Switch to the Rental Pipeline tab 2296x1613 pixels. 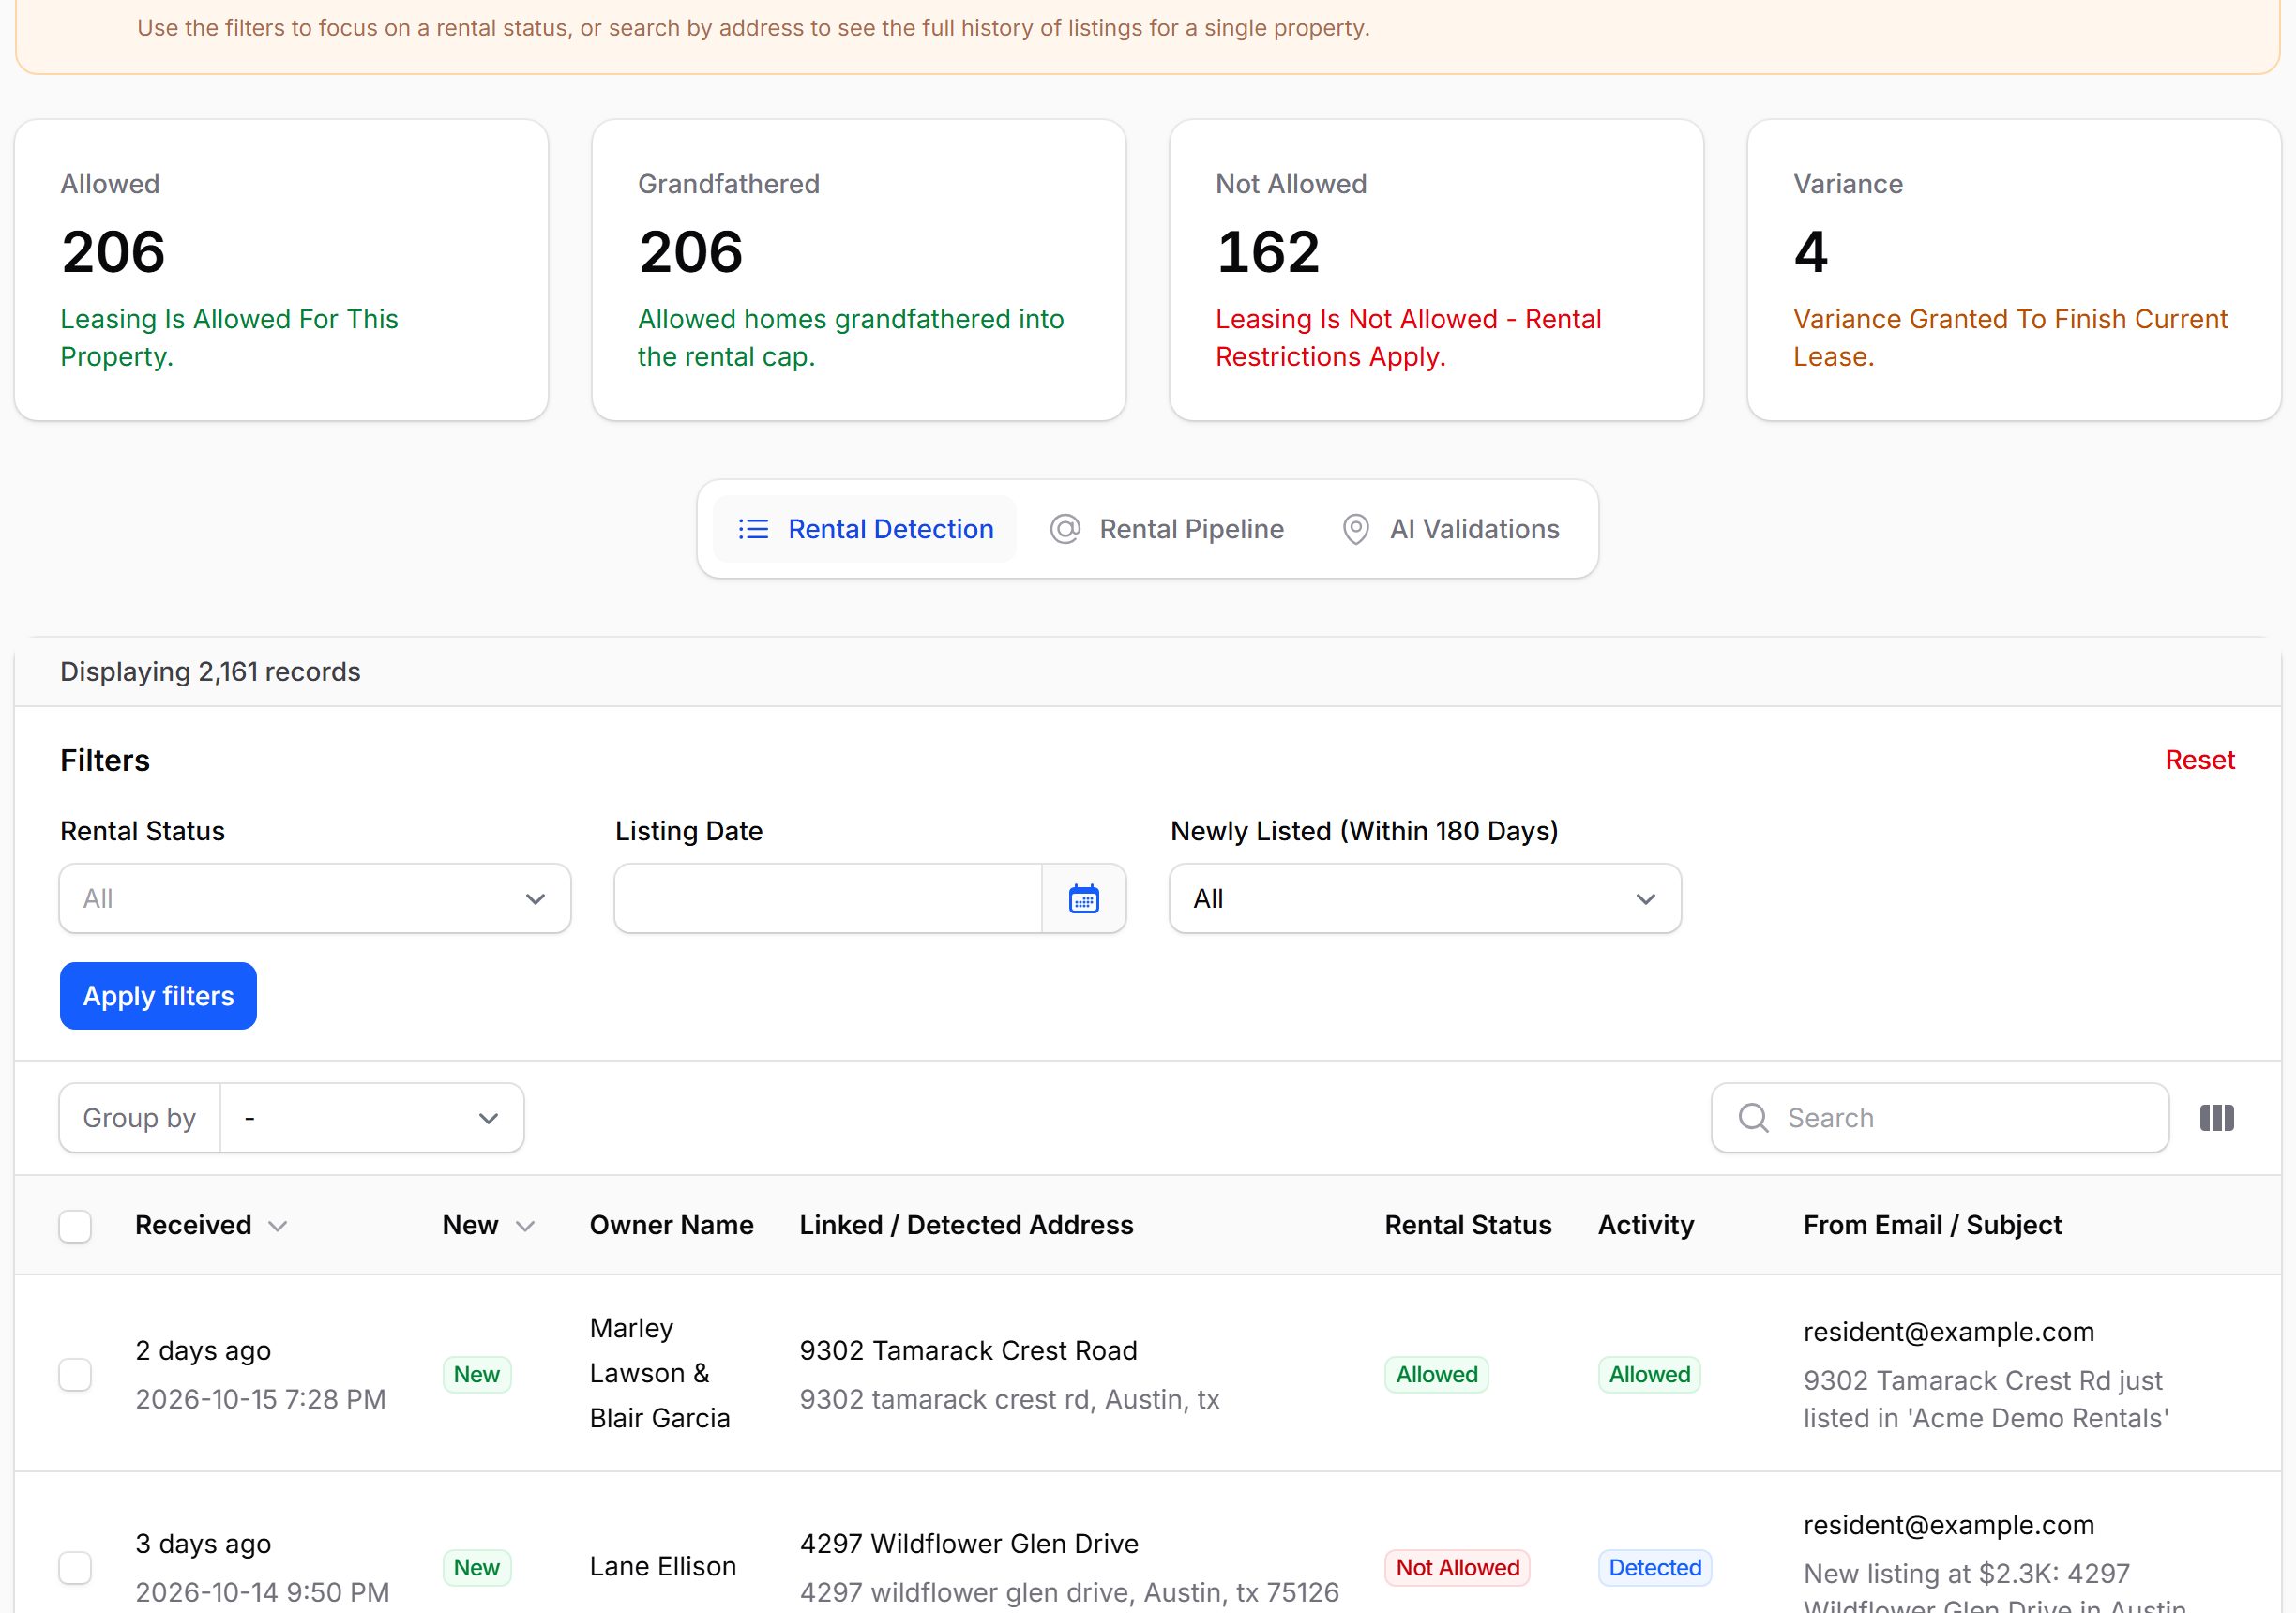1167,529
